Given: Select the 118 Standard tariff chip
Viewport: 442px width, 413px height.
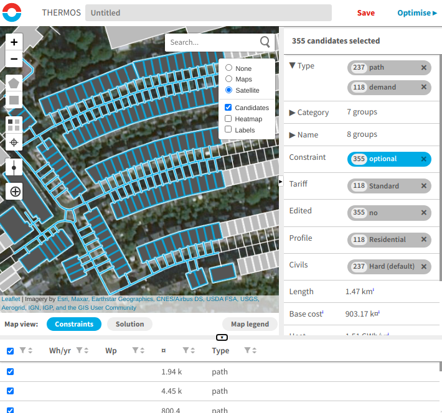Looking at the screenshot, I should click(x=389, y=186).
